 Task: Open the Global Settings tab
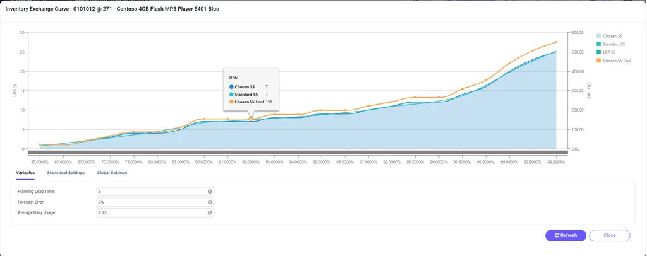[112, 172]
